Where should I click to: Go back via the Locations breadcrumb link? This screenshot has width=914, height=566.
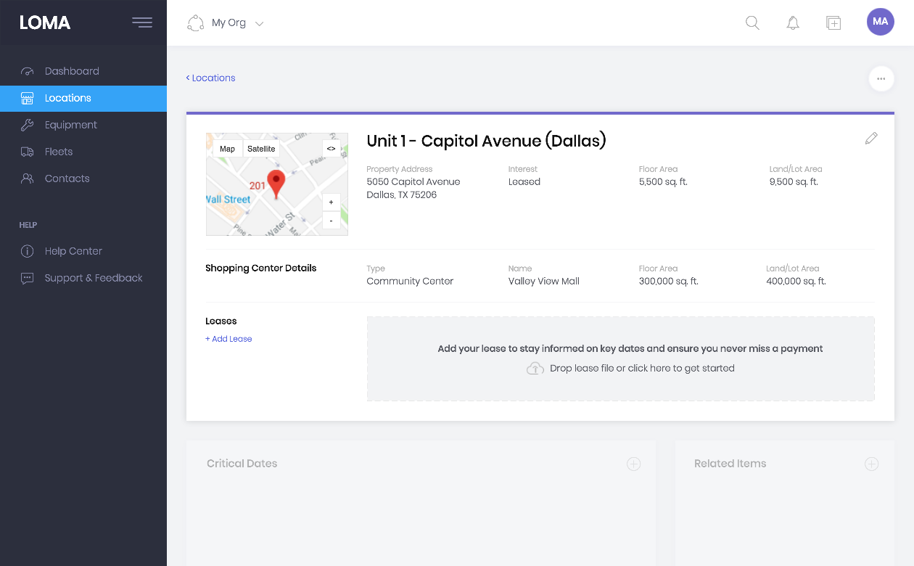[x=210, y=78]
